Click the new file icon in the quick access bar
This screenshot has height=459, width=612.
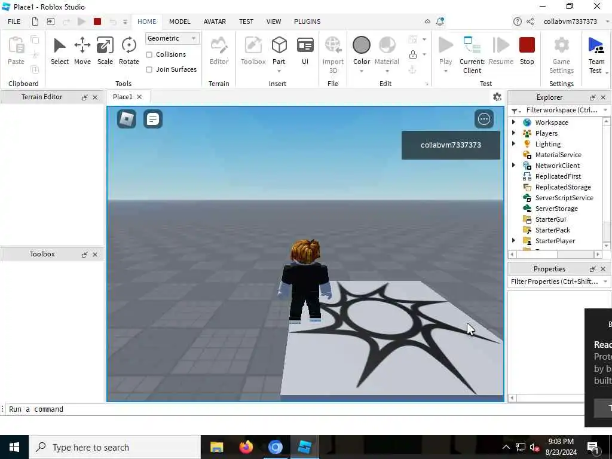click(35, 22)
